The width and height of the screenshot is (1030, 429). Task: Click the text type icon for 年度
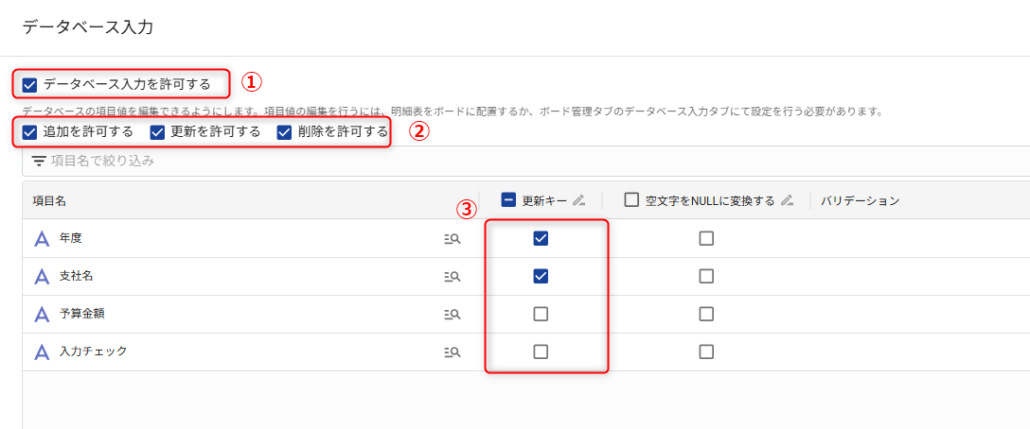(42, 239)
